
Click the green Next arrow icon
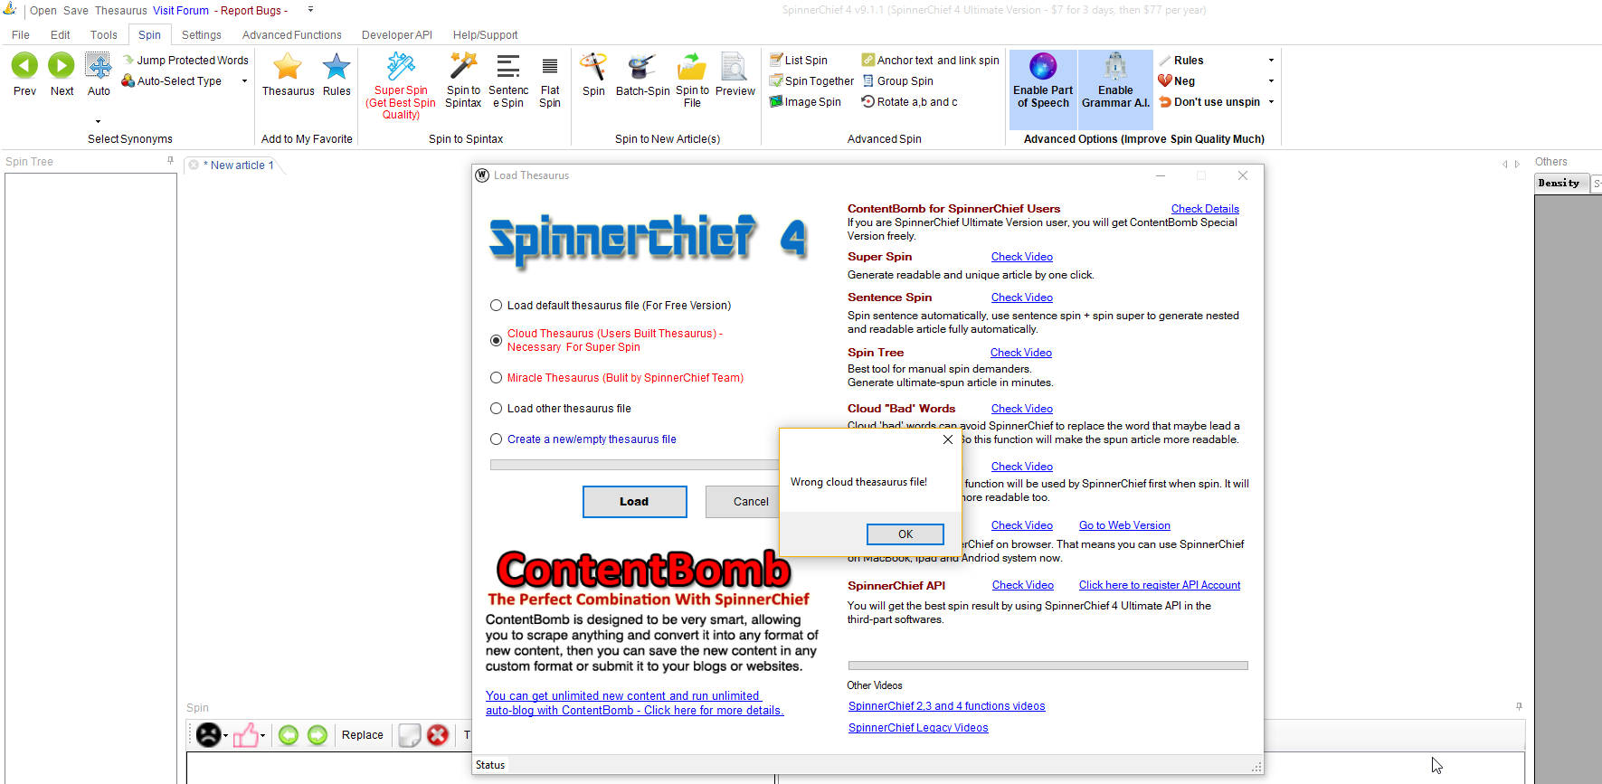(62, 66)
